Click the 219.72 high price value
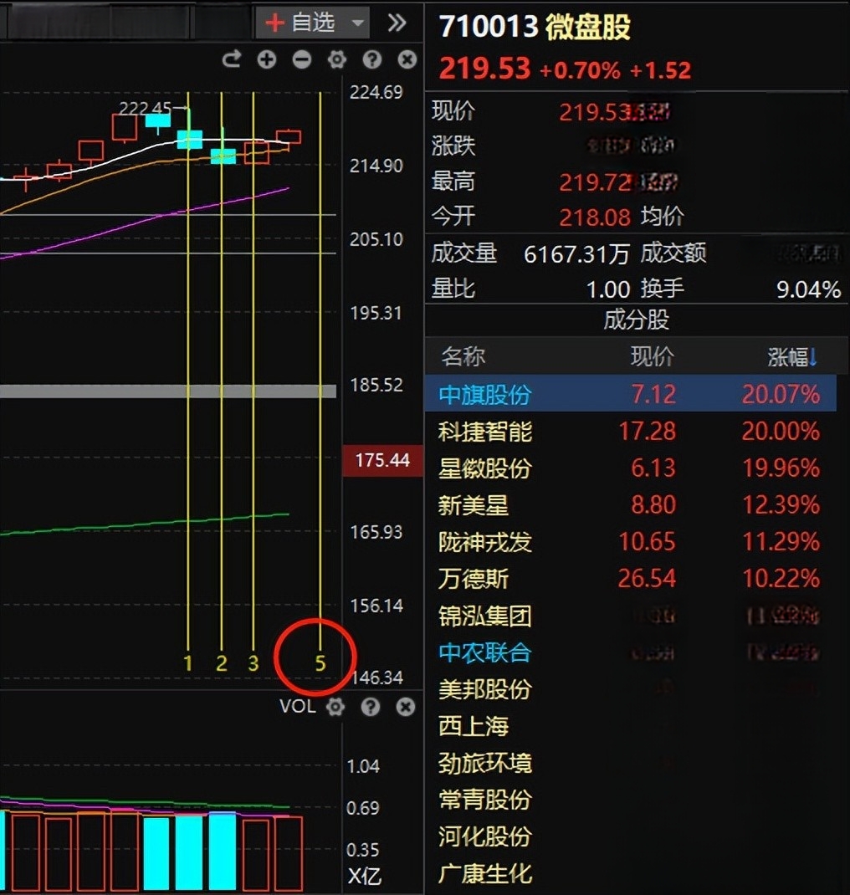Screen dimensions: 850x895 point(594,182)
